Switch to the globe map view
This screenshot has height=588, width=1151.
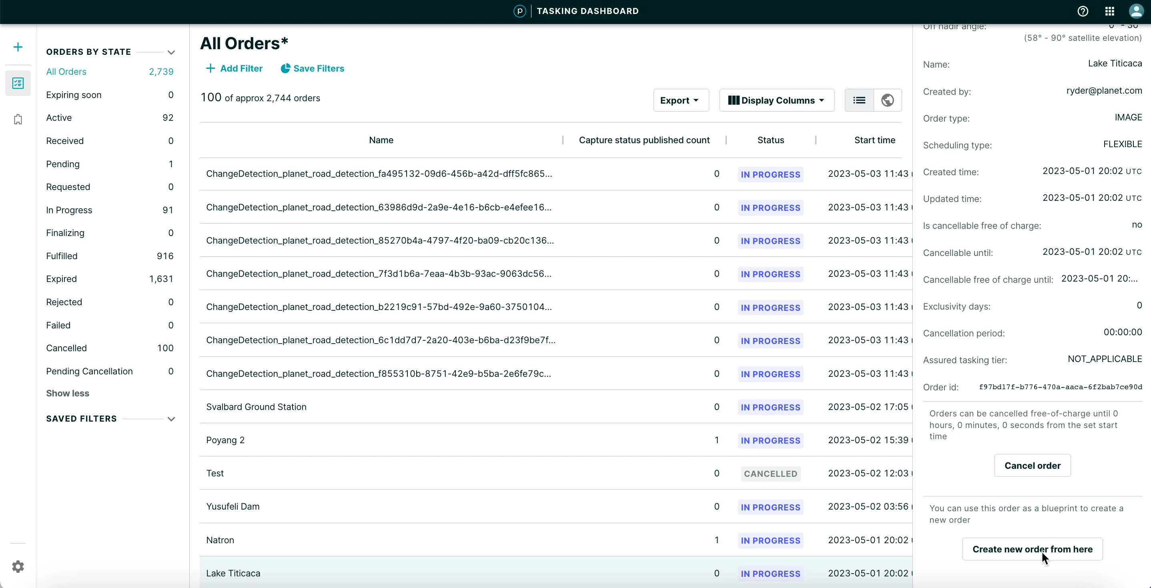point(887,100)
